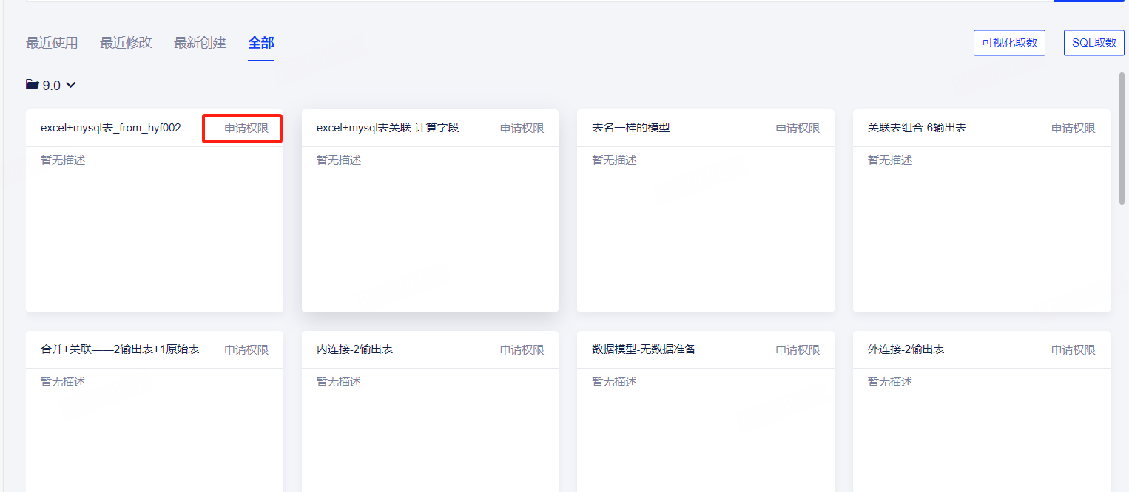The width and height of the screenshot is (1129, 492).
Task: Apply for access to 关联表组合-6输出表
Action: (1073, 129)
